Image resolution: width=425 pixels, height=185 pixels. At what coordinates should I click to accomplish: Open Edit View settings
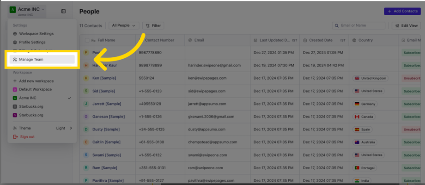pos(407,25)
